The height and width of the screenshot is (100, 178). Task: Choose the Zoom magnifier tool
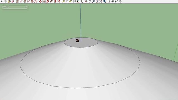click(93, 1)
